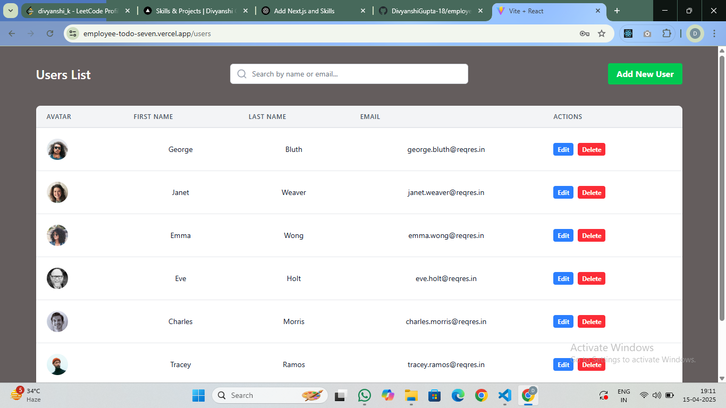Click the Add New User button
This screenshot has width=726, height=408.
pyautogui.click(x=645, y=74)
